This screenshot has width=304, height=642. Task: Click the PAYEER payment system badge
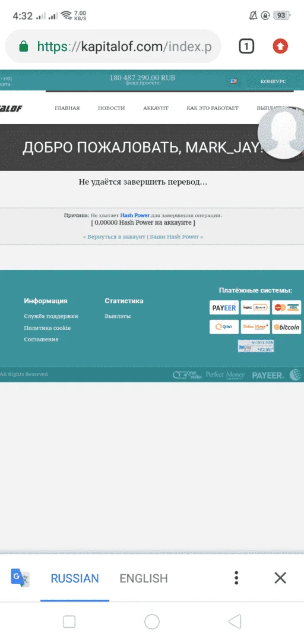pyautogui.click(x=224, y=307)
